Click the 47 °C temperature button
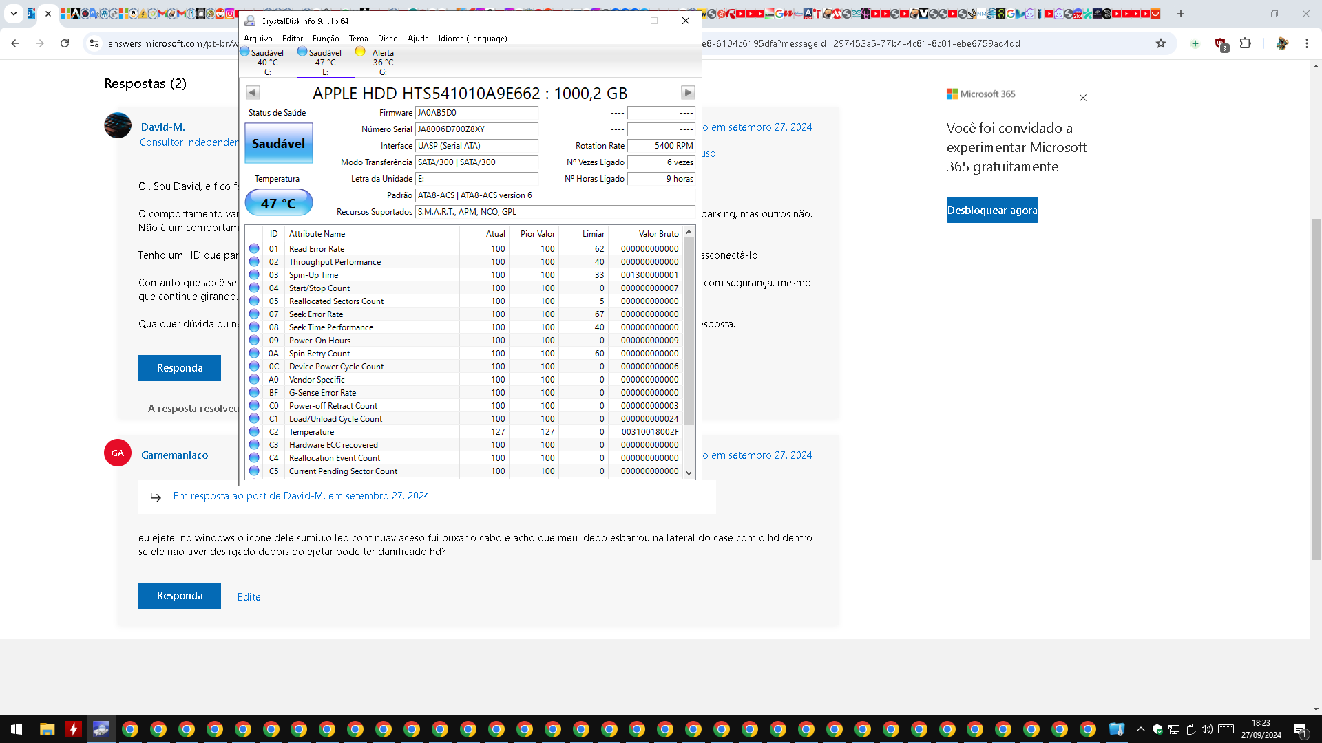Viewport: 1322px width, 743px height. (278, 203)
